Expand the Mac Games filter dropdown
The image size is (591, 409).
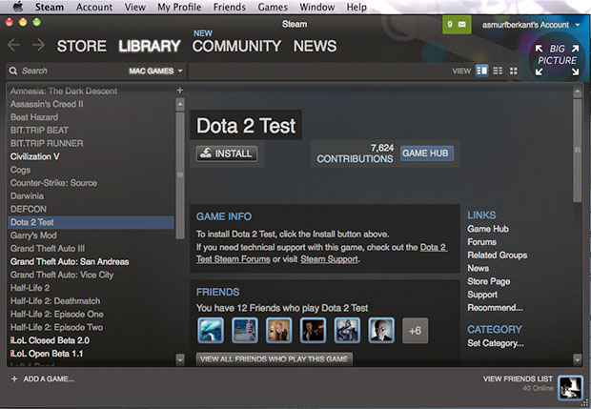(155, 71)
